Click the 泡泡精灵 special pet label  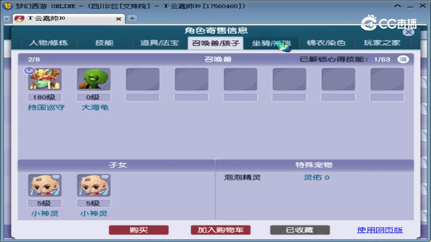(x=242, y=177)
